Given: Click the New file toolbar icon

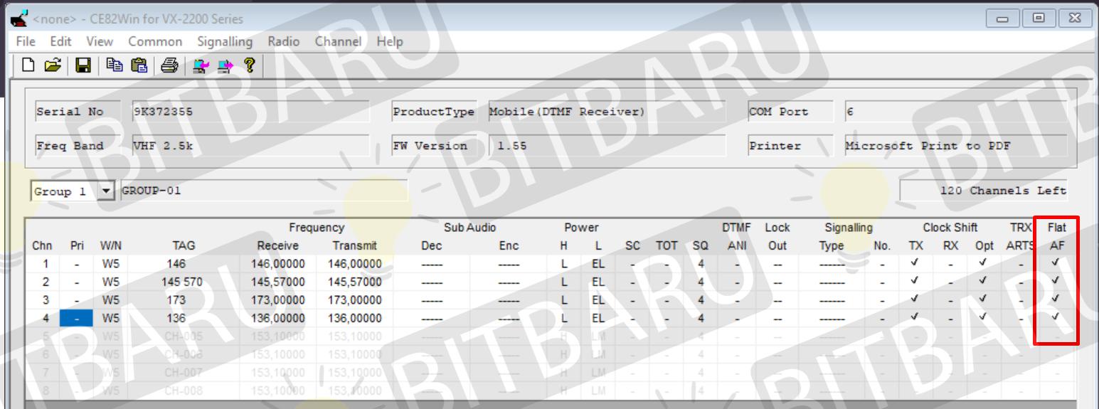Looking at the screenshot, I should click(28, 65).
